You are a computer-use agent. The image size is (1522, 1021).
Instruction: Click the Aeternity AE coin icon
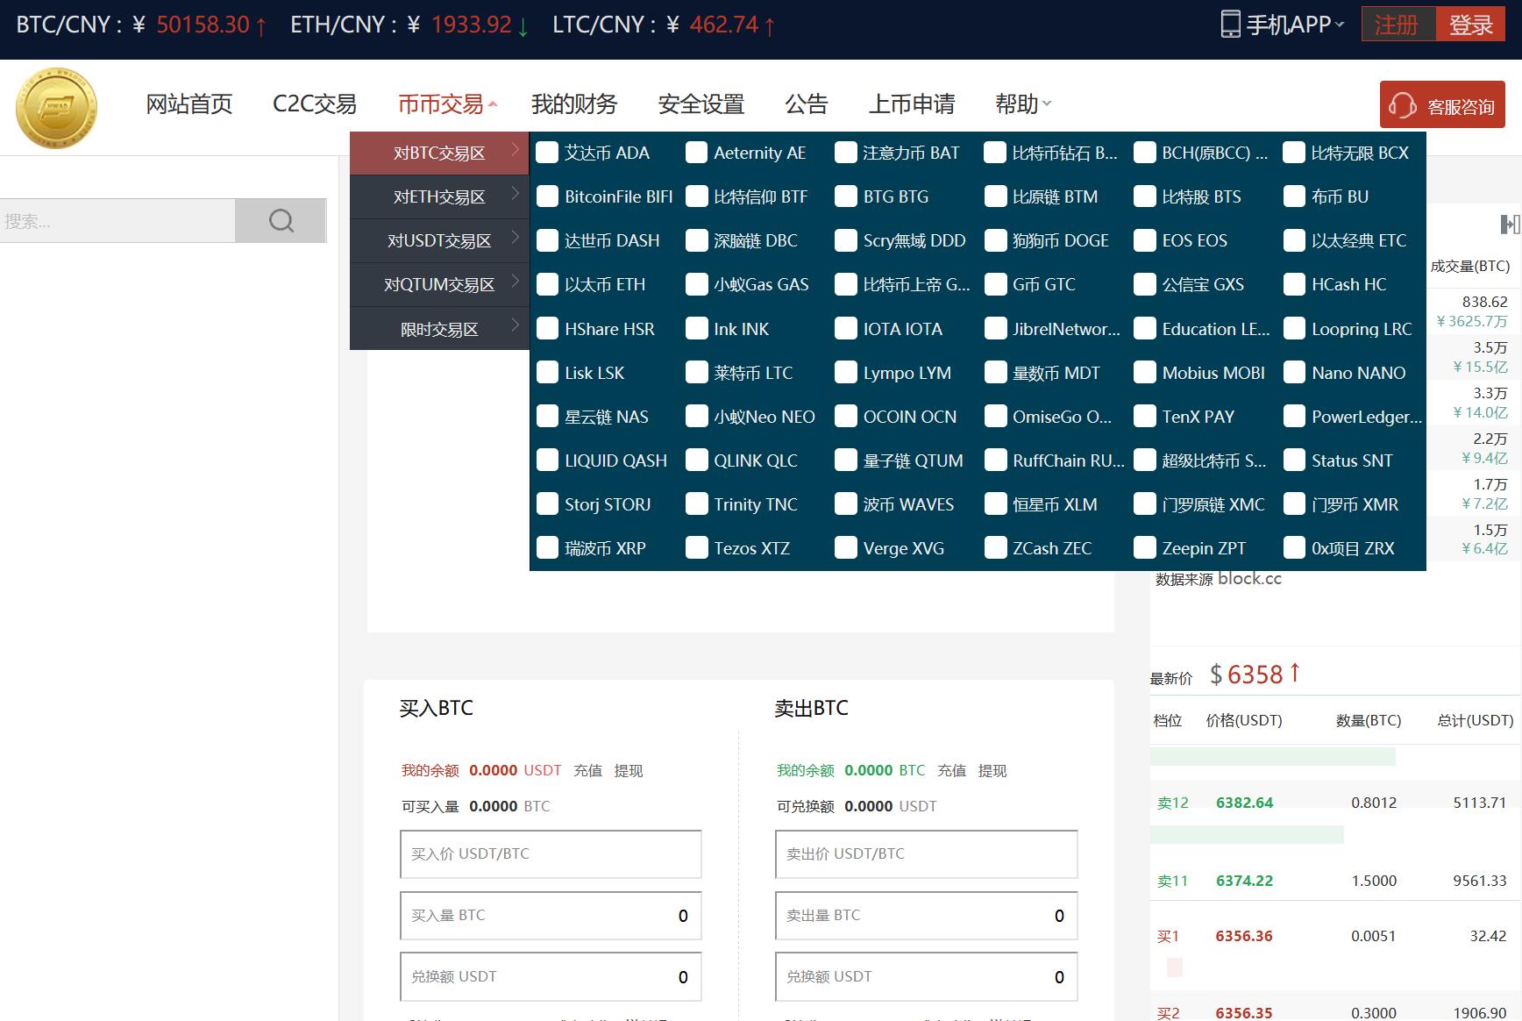(696, 153)
